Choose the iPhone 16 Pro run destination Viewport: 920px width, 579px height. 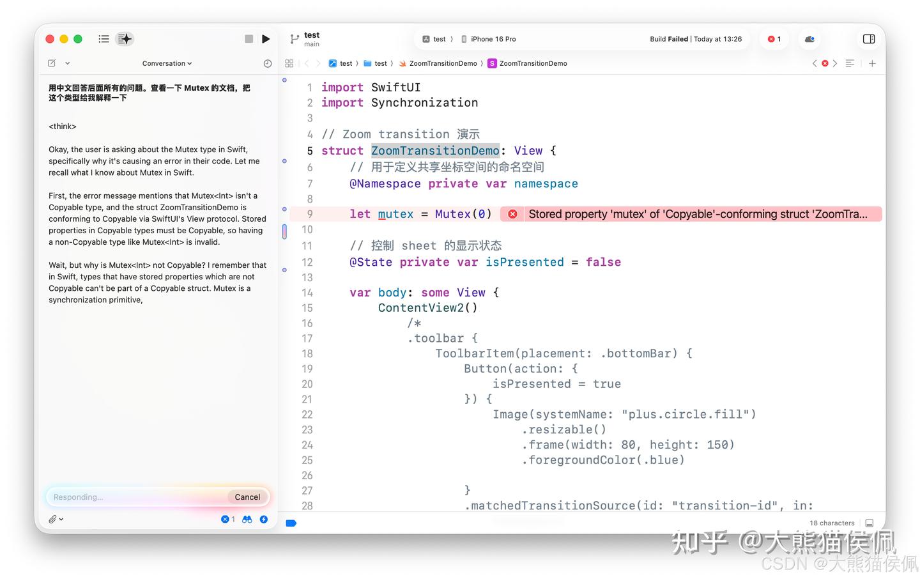click(493, 39)
